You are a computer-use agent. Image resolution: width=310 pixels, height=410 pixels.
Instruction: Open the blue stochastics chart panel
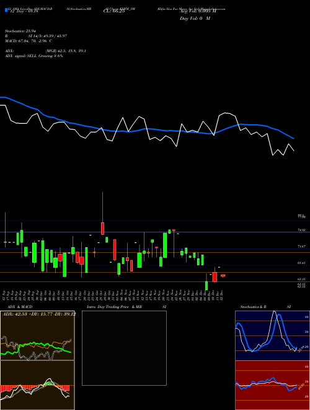272,335
